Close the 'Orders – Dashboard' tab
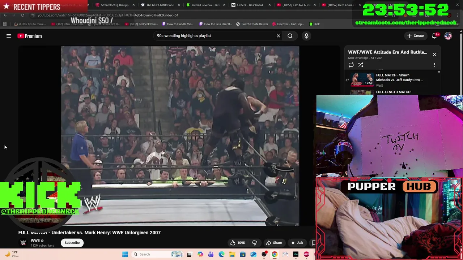 pyautogui.click(x=269, y=5)
